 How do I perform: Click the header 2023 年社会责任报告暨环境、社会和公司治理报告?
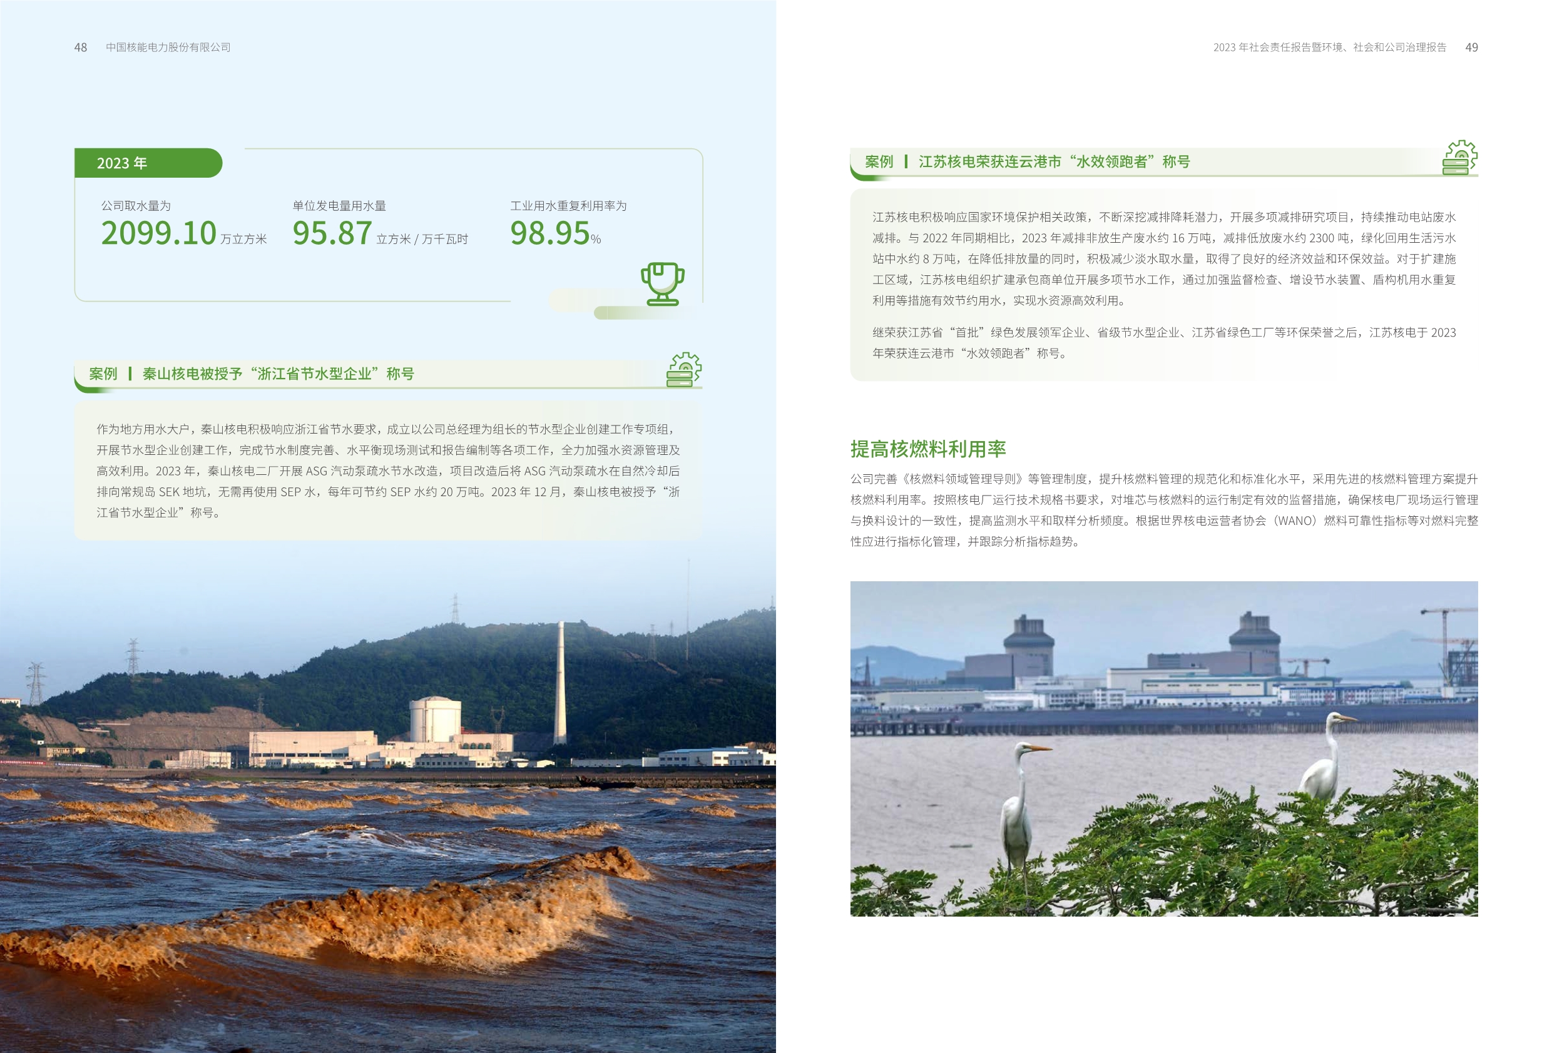coord(1330,48)
